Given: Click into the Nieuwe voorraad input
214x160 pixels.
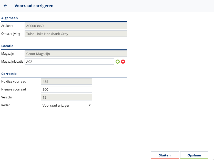Looking at the screenshot, I should click(x=67, y=89).
